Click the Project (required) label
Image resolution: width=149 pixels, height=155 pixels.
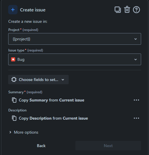(x=23, y=30)
